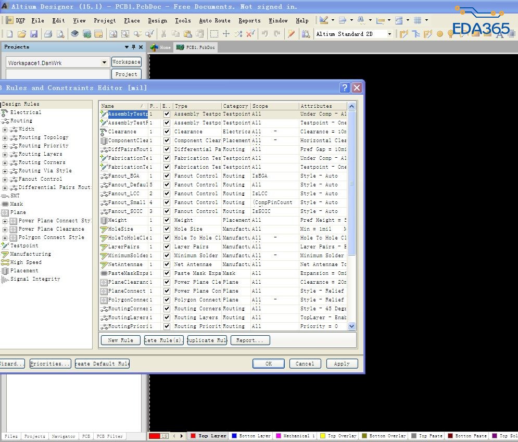This screenshot has height=442, width=518.
Task: Click the Save document icon
Action: (x=34, y=34)
